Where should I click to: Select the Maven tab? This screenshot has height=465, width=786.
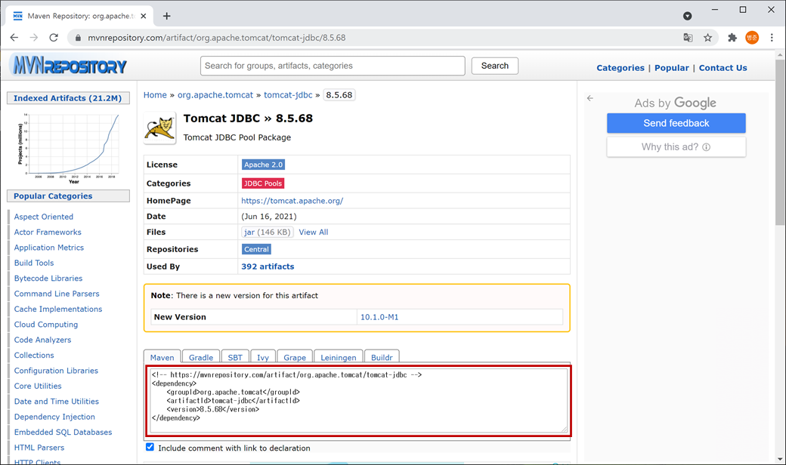pyautogui.click(x=162, y=356)
